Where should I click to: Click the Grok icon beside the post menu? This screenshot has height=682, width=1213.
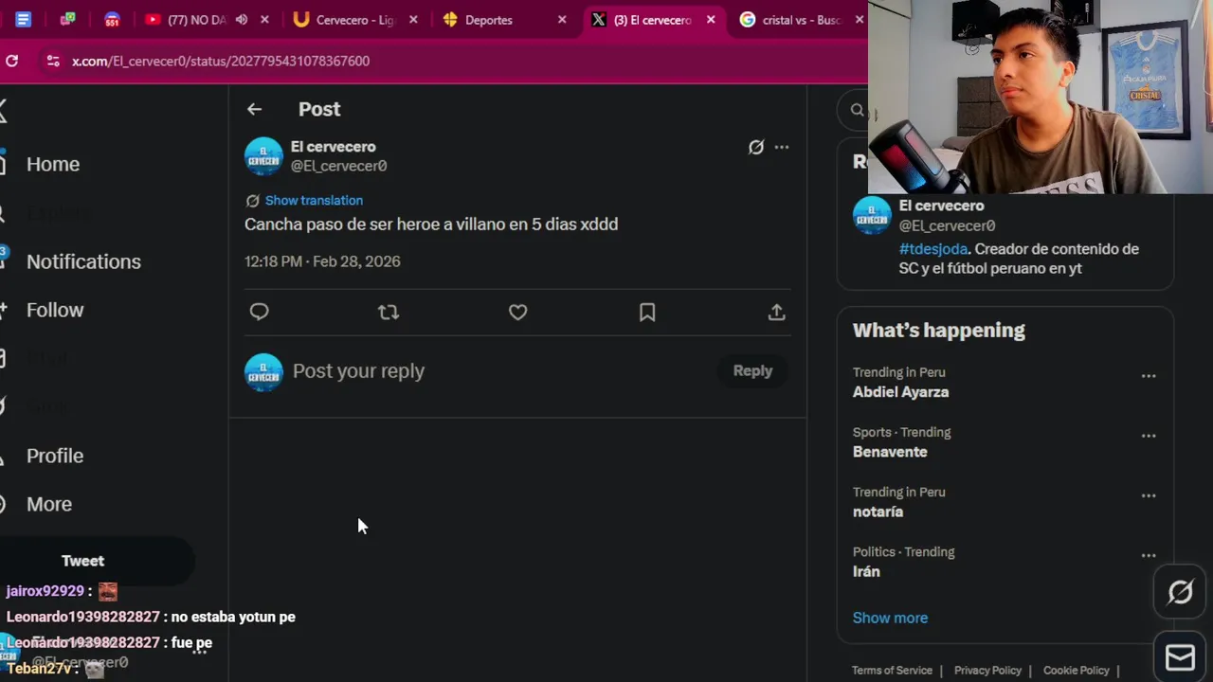[x=755, y=147]
